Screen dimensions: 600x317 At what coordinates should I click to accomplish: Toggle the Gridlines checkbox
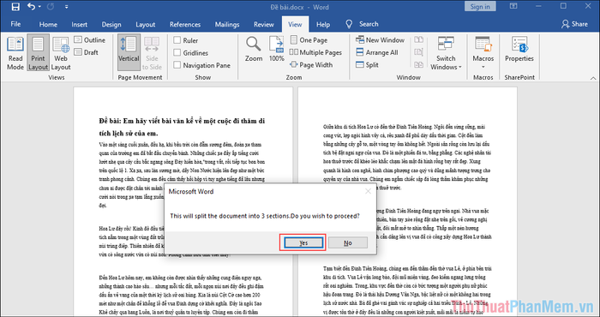pos(177,53)
